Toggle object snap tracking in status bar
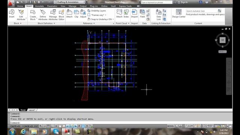 (x=67, y=126)
